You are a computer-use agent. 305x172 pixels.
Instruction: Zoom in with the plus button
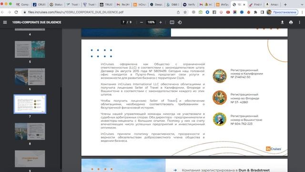coord(161,22)
